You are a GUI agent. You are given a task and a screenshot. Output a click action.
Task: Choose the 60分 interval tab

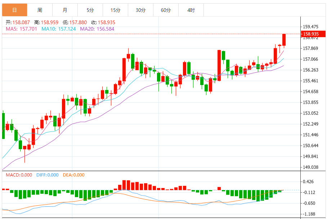pyautogui.click(x=166, y=10)
